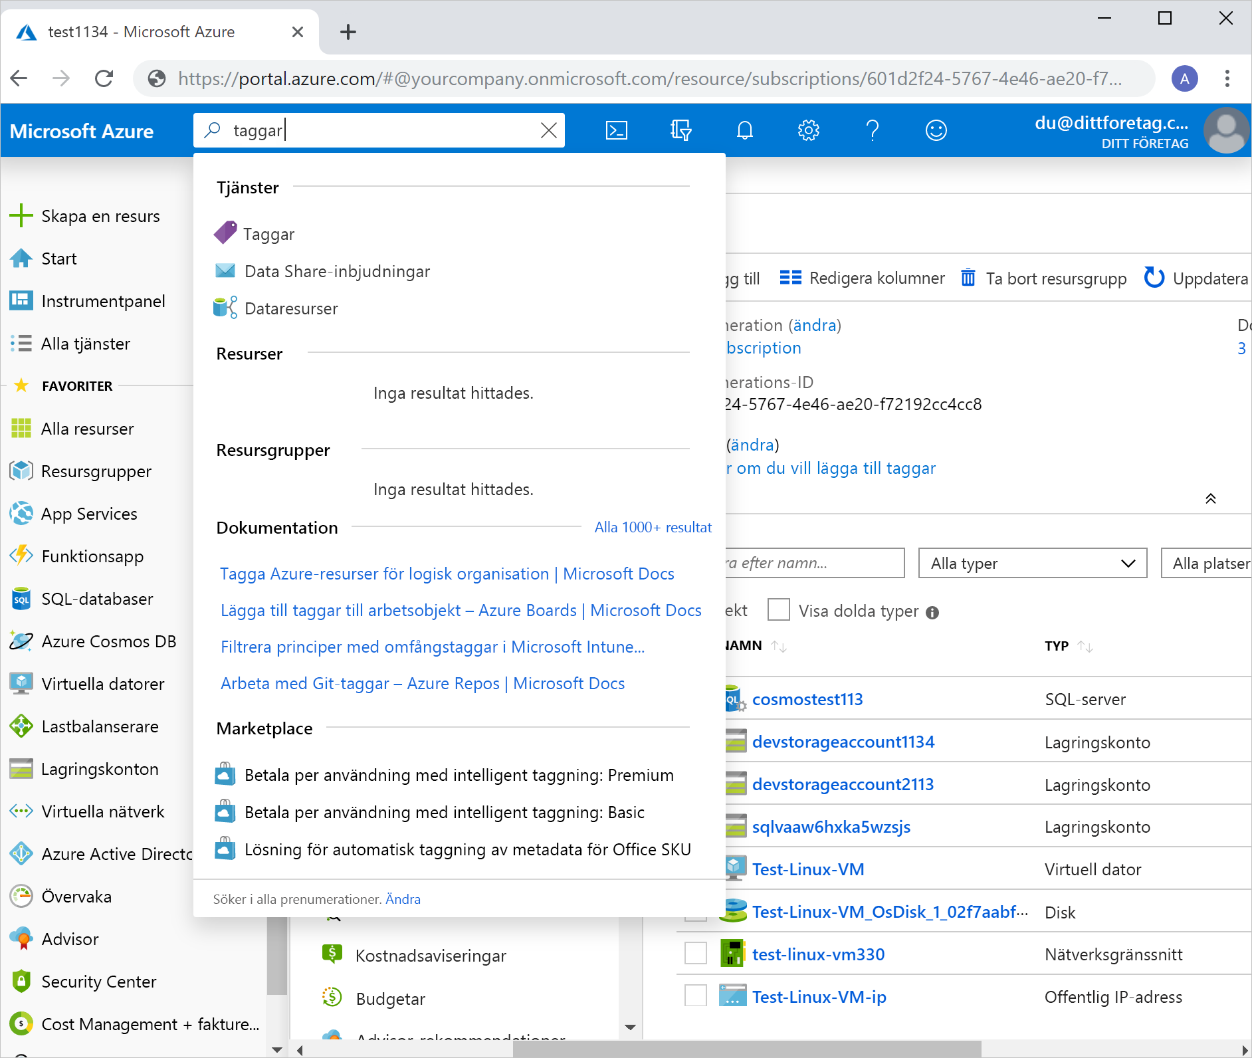Click the filter efter namn input field

coord(814,563)
